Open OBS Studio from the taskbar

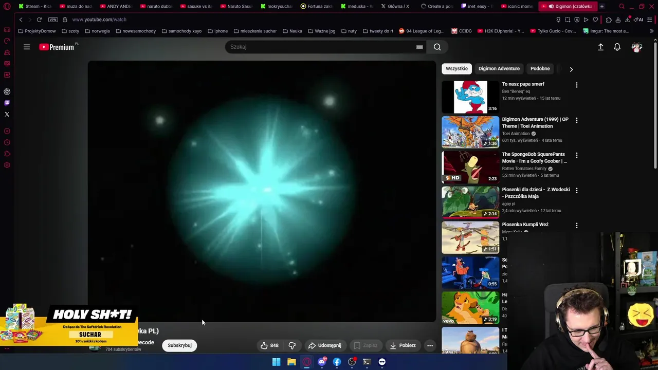coord(352,362)
